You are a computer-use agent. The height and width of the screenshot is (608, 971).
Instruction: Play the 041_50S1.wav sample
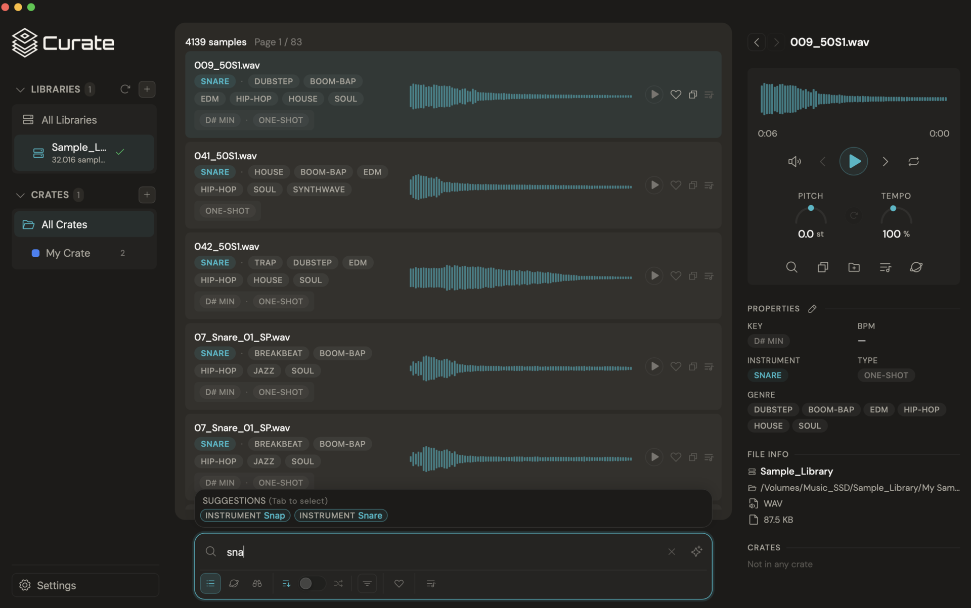coord(654,185)
